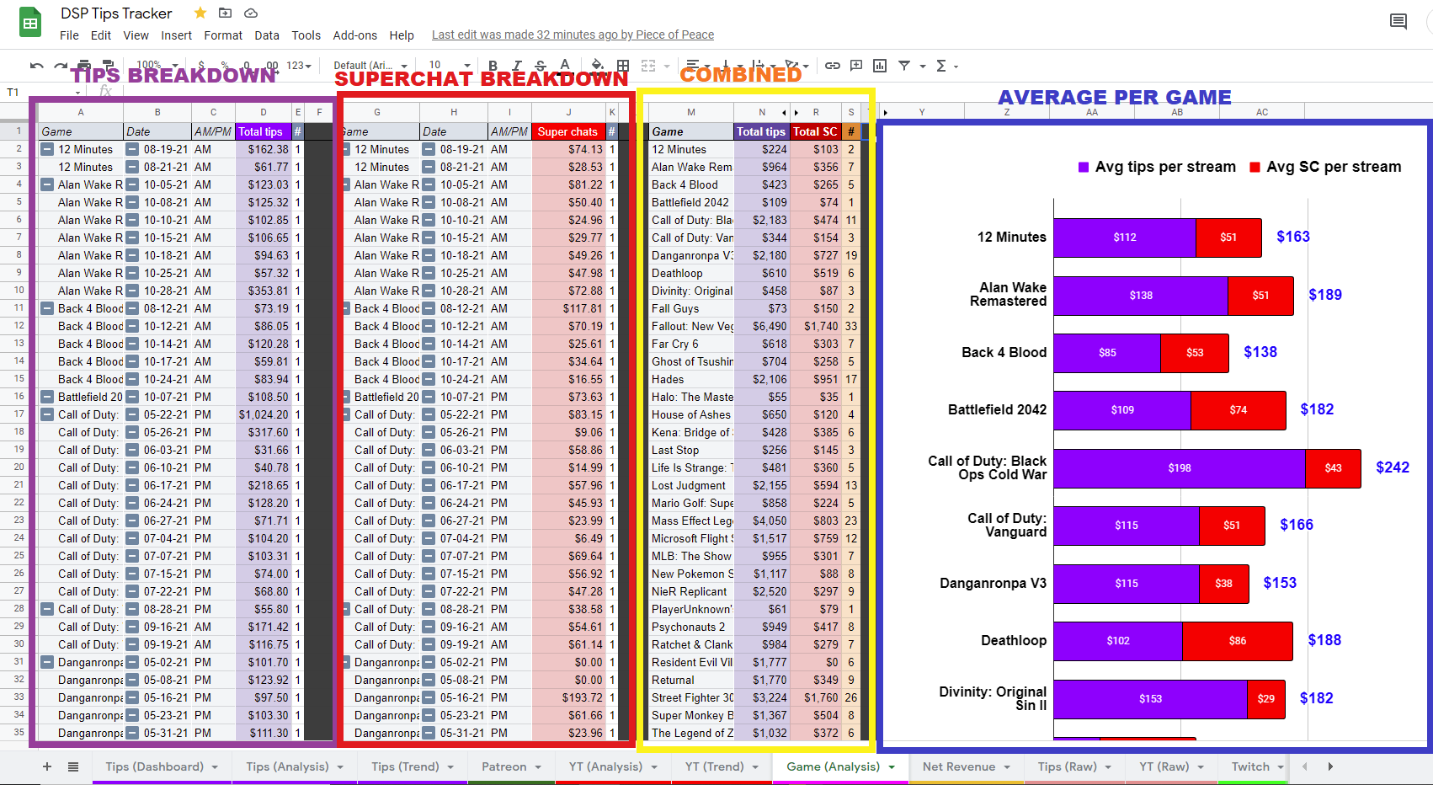Open the Data menu

[267, 35]
